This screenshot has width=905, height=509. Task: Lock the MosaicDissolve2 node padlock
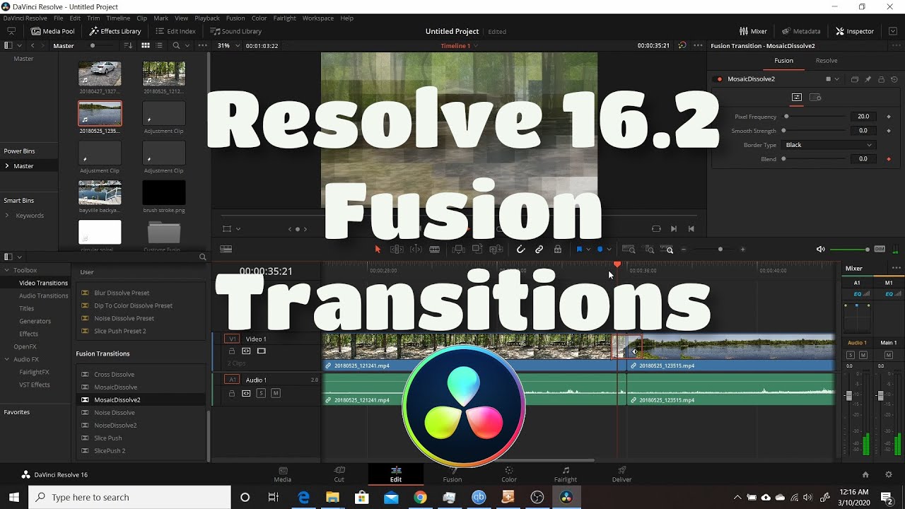(x=881, y=79)
